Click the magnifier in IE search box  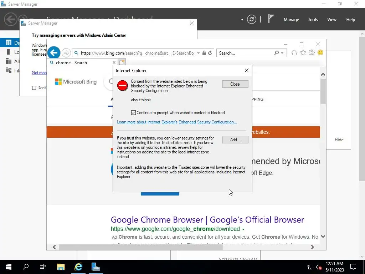click(276, 53)
